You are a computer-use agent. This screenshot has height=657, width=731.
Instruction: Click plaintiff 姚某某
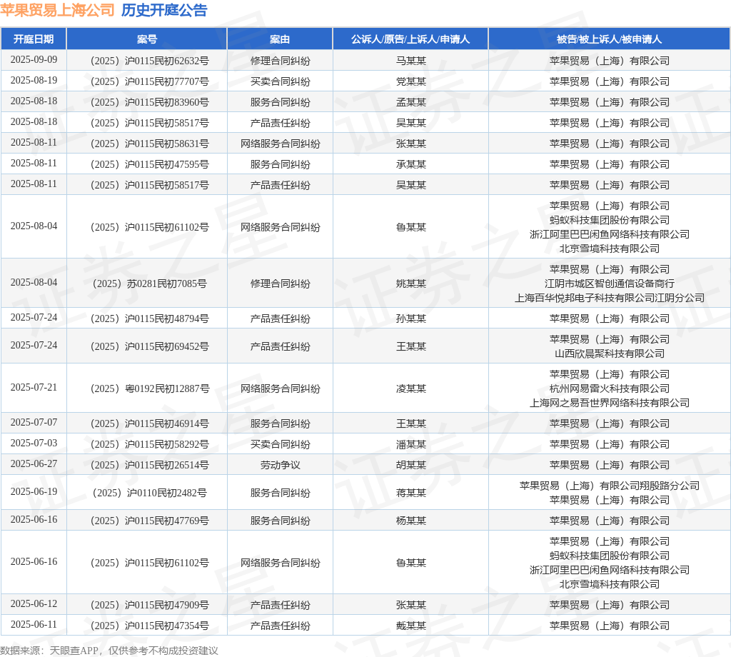[x=410, y=284]
